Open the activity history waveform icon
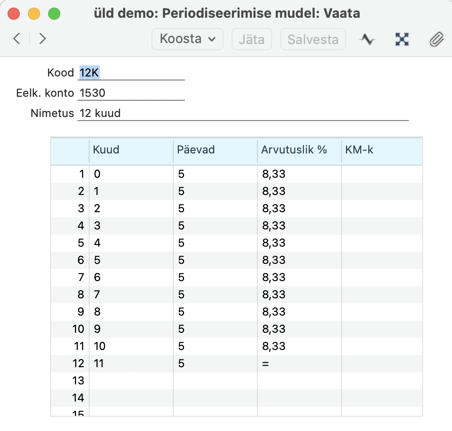The height and width of the screenshot is (431, 452). tap(367, 40)
